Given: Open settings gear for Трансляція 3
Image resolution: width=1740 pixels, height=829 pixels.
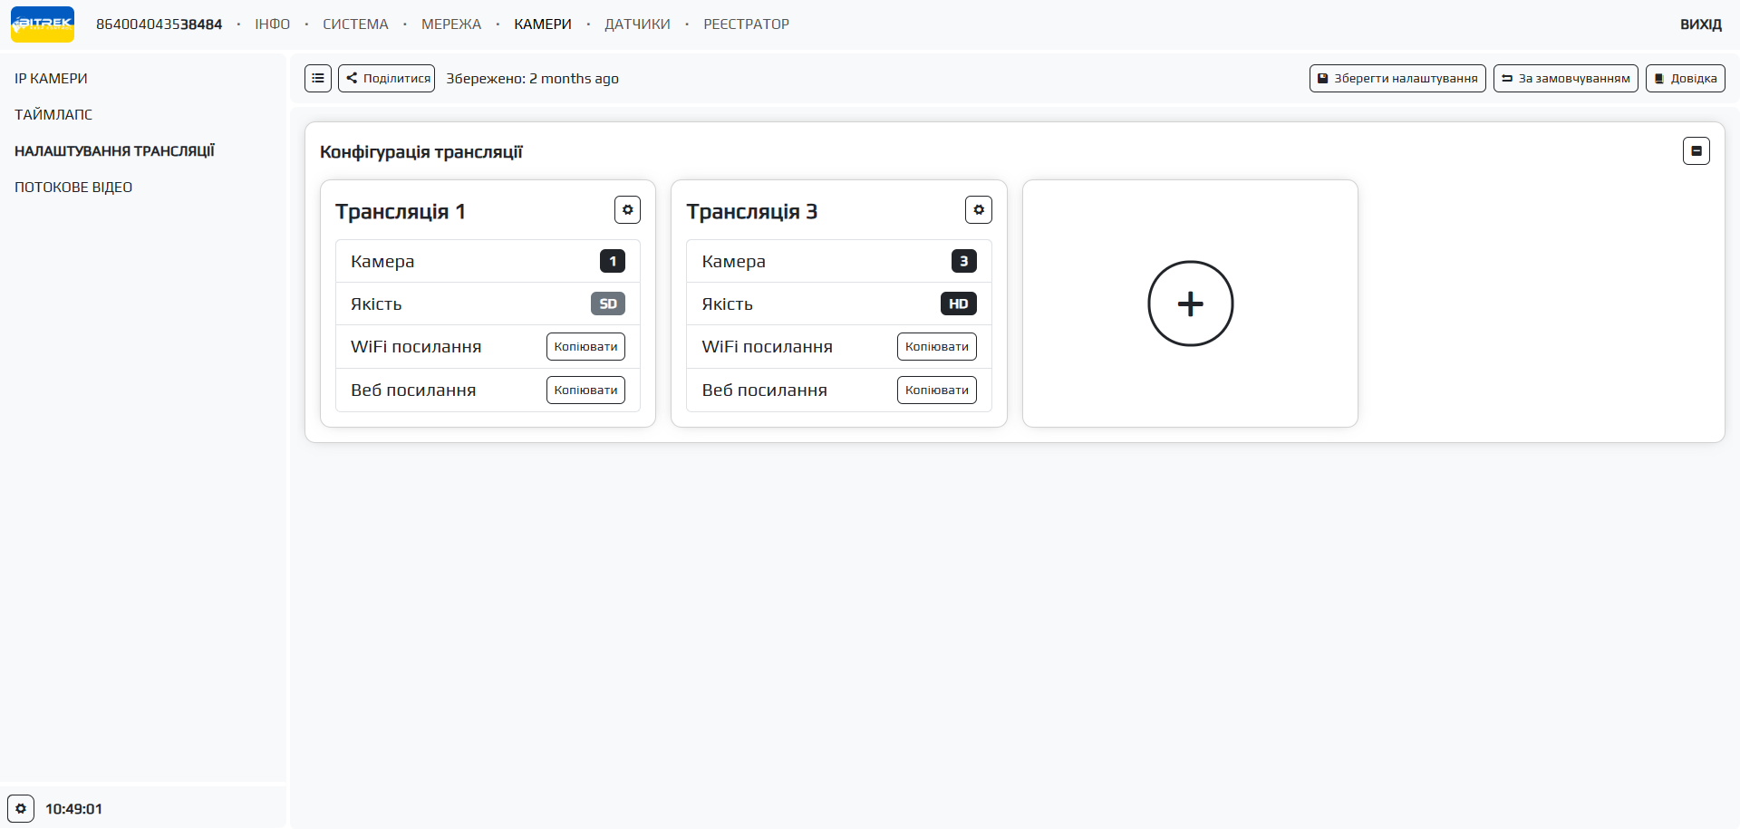Looking at the screenshot, I should [x=978, y=210].
